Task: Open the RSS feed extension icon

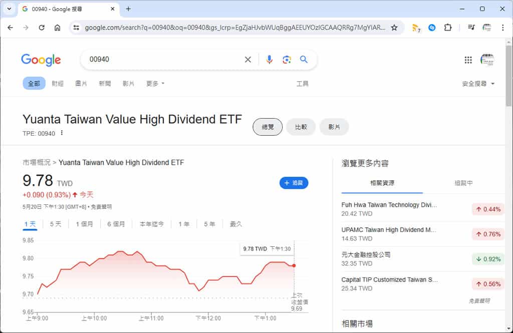Action: 416,28
